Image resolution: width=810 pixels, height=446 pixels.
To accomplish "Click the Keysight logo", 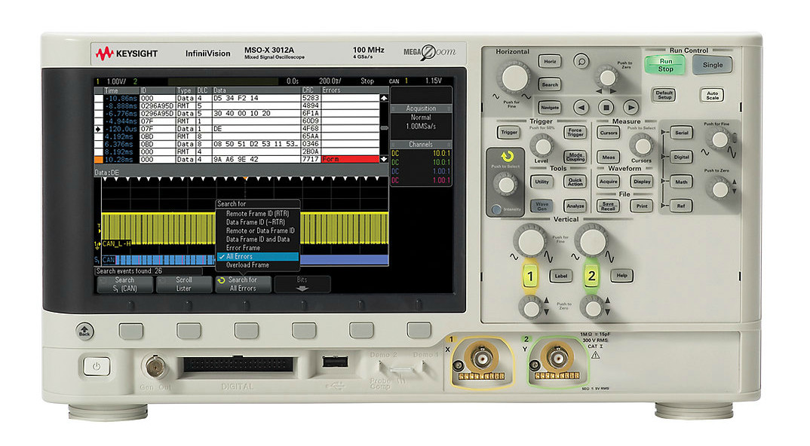I will click(x=127, y=53).
